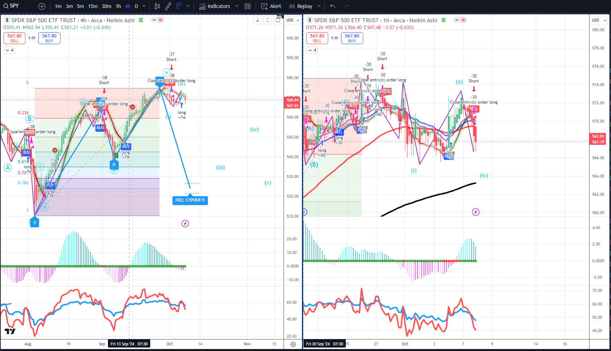
Task: Click the undo arrow
Action: point(333,6)
